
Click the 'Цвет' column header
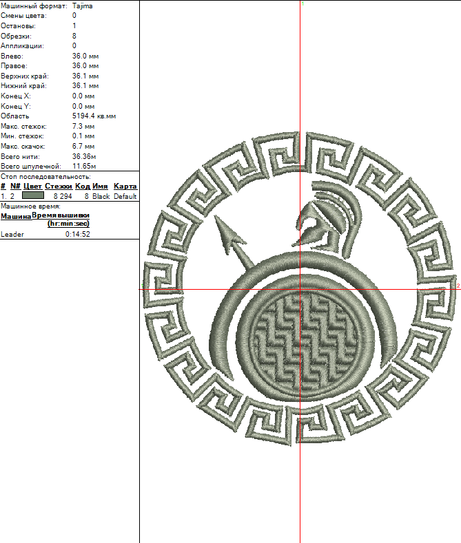point(32,187)
